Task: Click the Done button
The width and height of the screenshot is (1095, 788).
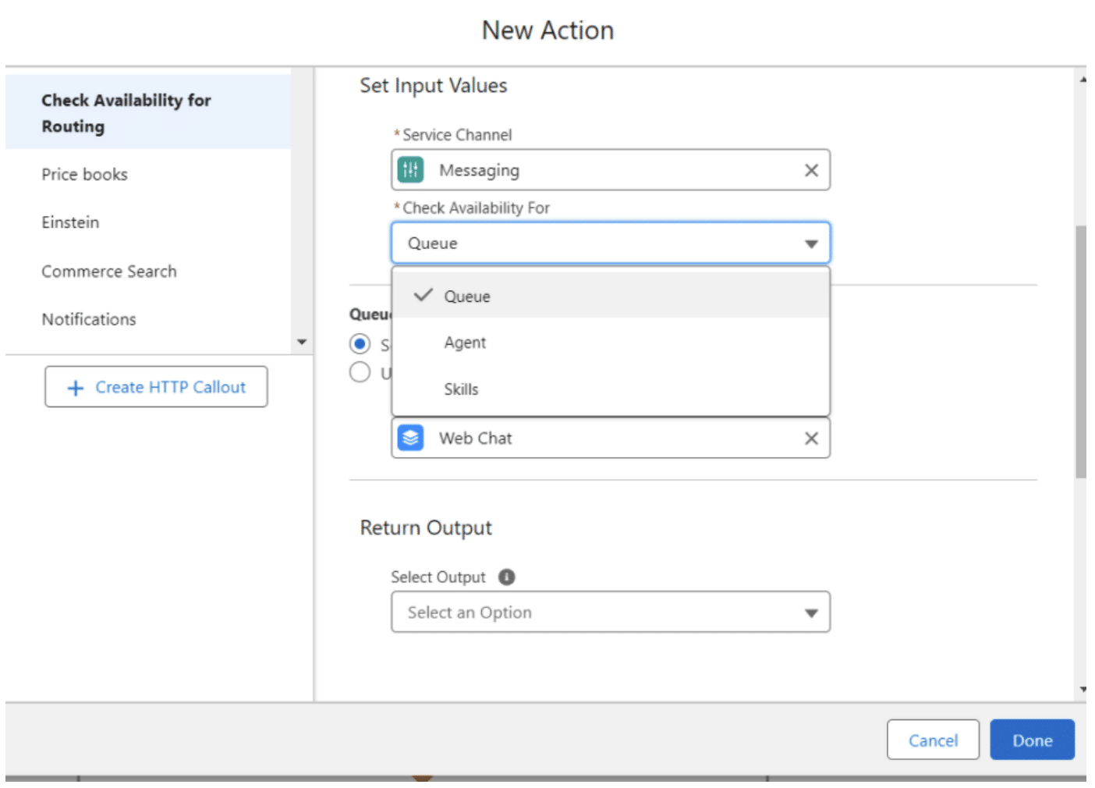Action: tap(1032, 740)
